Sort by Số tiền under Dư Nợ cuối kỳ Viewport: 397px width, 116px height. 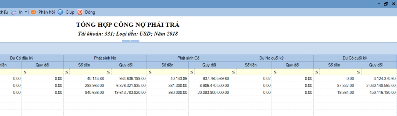pos(251,65)
